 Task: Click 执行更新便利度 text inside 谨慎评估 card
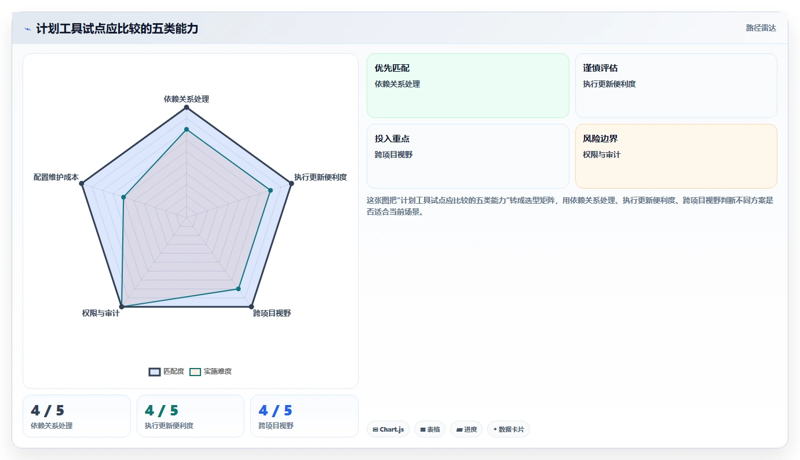tap(609, 84)
